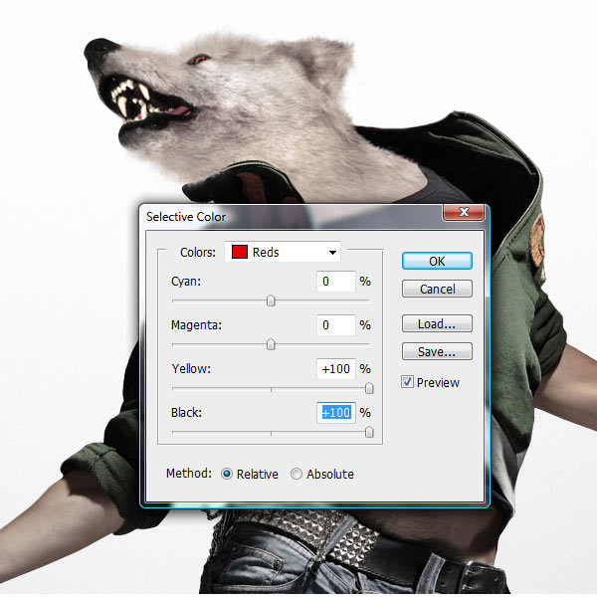Screen dimensions: 597x597
Task: Click the Black slider handle
Action: pyautogui.click(x=369, y=432)
